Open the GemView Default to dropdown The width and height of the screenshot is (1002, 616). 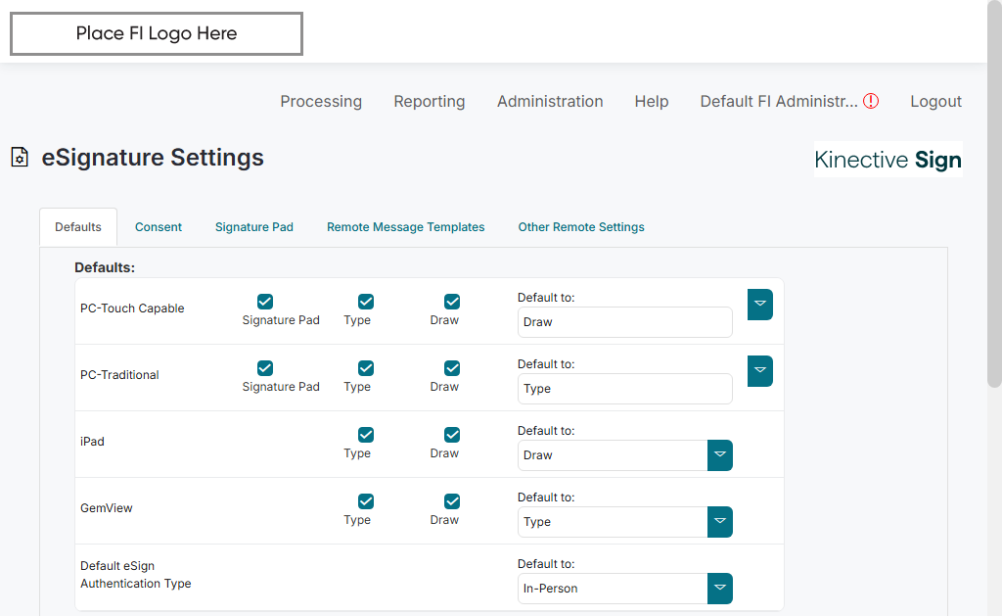click(x=719, y=522)
